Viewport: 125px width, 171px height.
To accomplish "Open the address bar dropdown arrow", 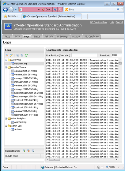I will (x=39, y=9).
